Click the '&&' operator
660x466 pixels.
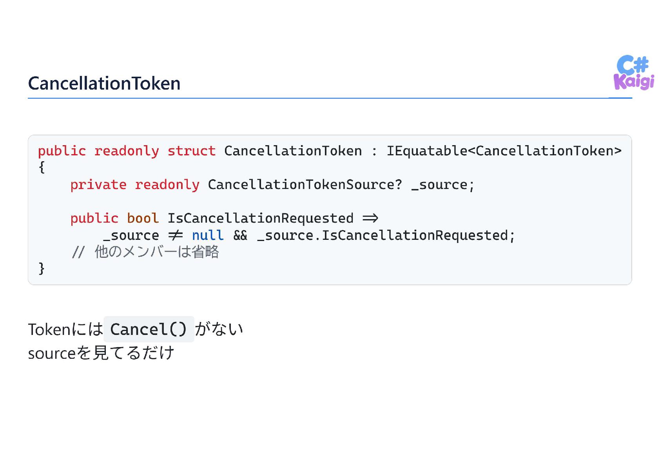pyautogui.click(x=240, y=235)
